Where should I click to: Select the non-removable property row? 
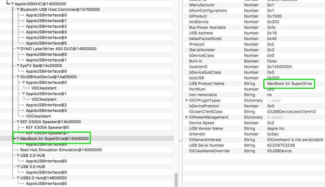pyautogui.click(x=254, y=95)
